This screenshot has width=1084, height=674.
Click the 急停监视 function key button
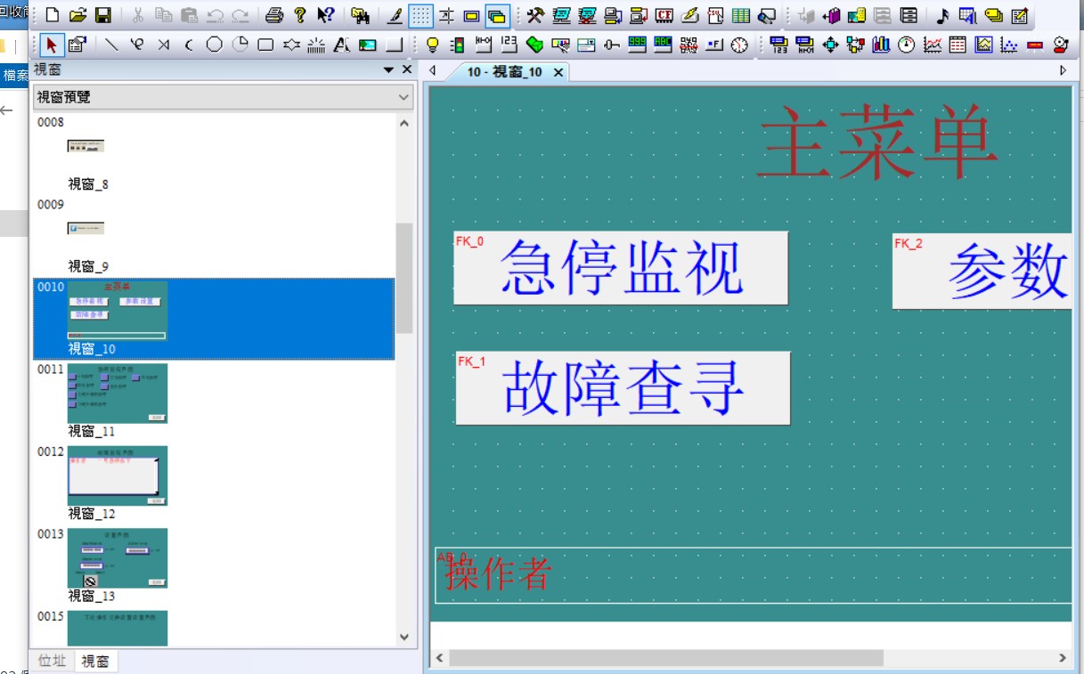[621, 268]
